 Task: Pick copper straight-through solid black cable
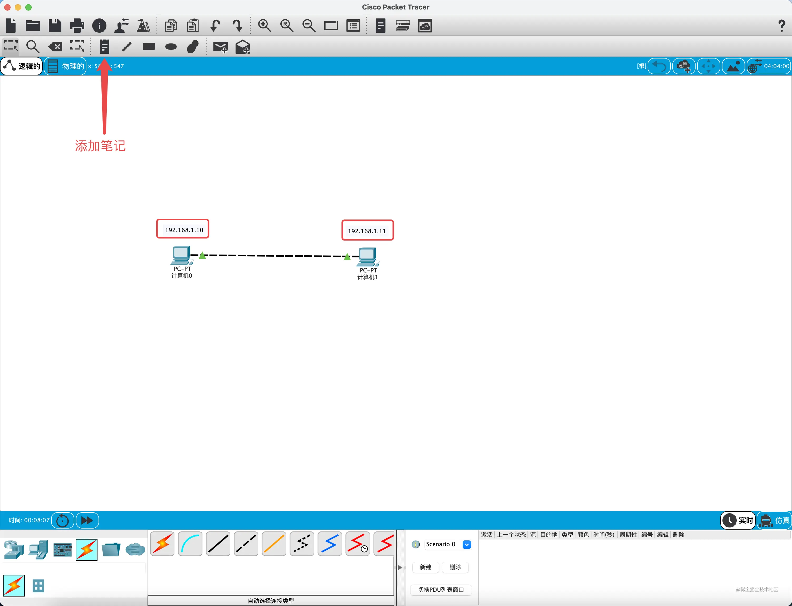point(218,544)
